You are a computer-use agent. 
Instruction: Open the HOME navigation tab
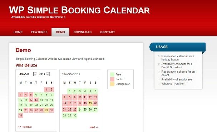[18, 32]
